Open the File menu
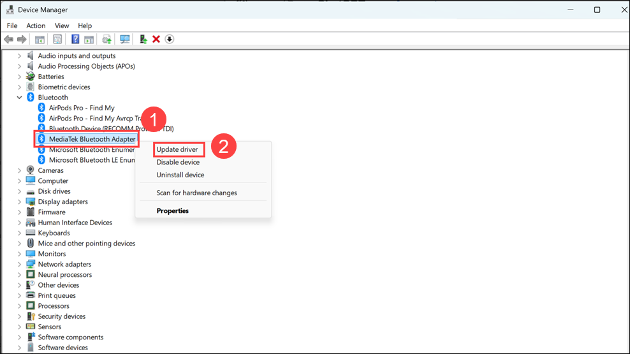This screenshot has height=354, width=630. (12, 26)
